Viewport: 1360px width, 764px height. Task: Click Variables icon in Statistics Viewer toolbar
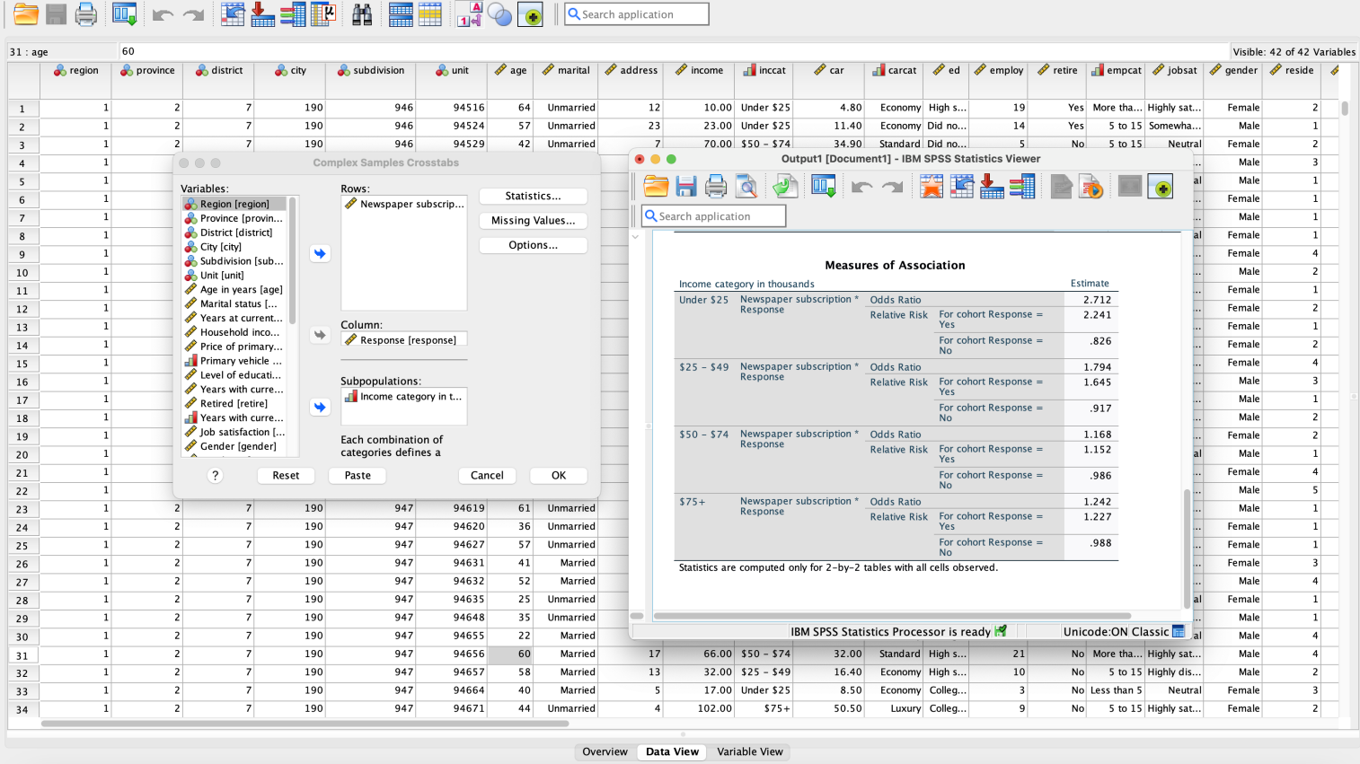tap(1022, 187)
